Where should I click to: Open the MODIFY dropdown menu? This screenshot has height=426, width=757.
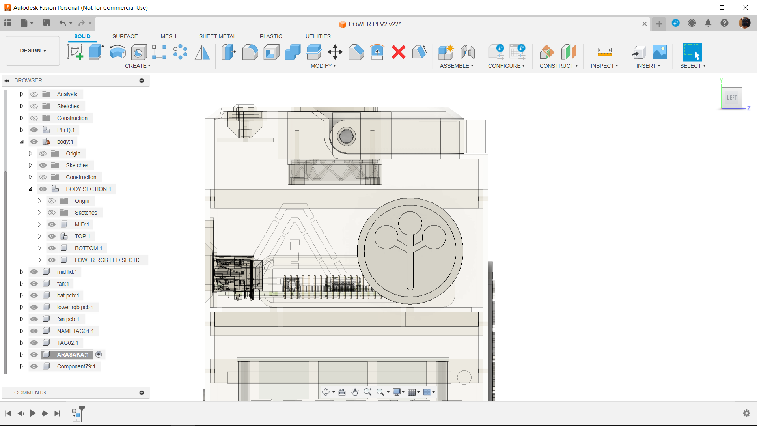pyautogui.click(x=322, y=65)
